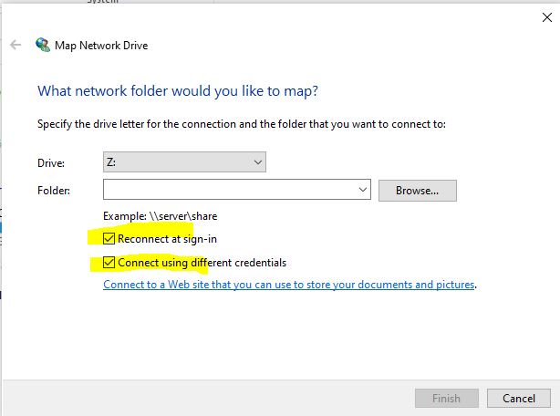560x416 pixels.
Task: Toggle via the 'Reconnect at sign-in' label text
Action: pyautogui.click(x=167, y=239)
